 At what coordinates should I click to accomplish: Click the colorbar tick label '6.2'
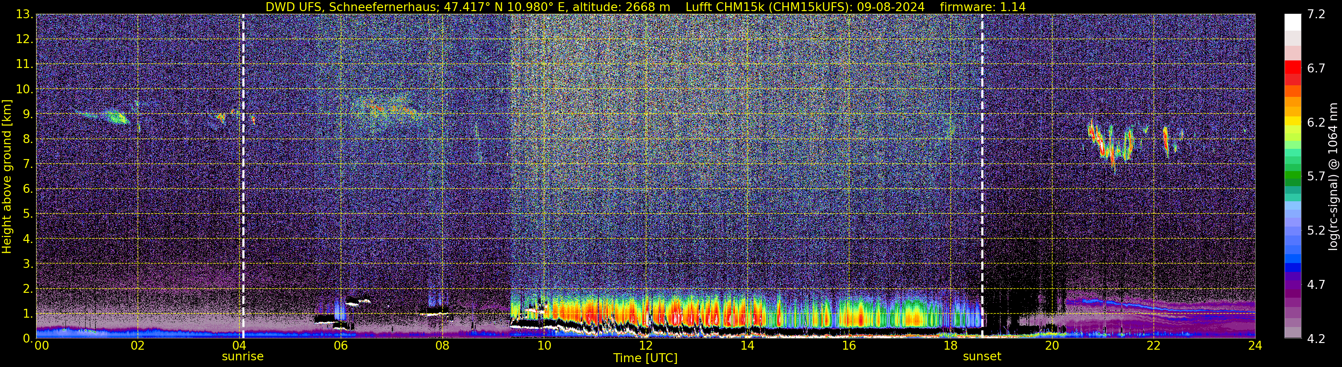1316,123
